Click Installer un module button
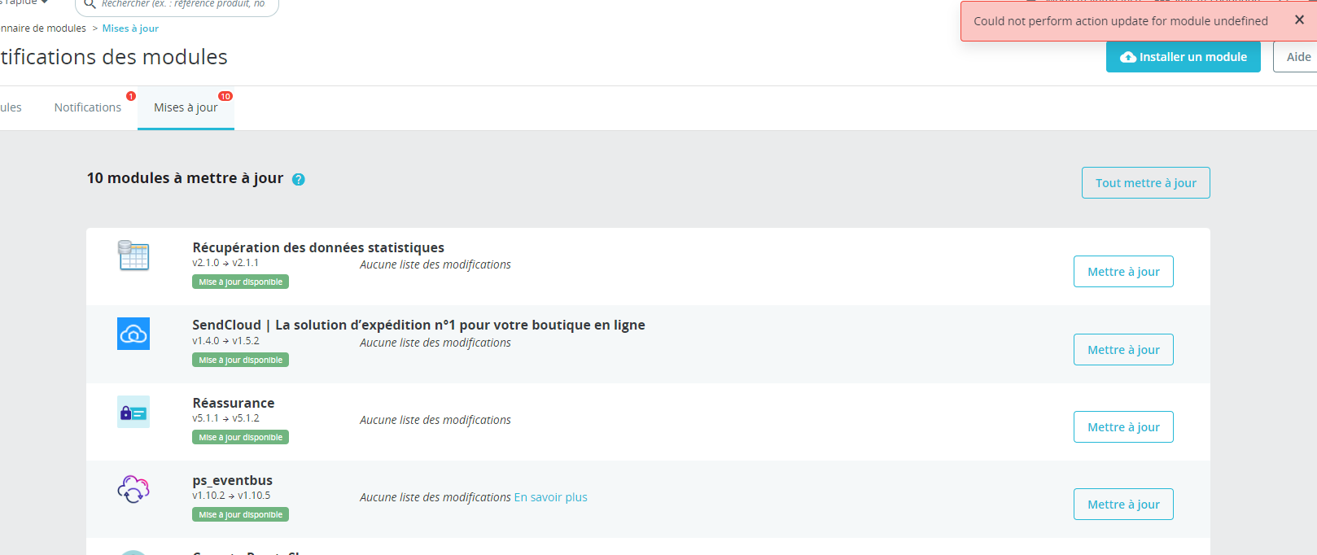The height and width of the screenshot is (555, 1317). 1183,57
